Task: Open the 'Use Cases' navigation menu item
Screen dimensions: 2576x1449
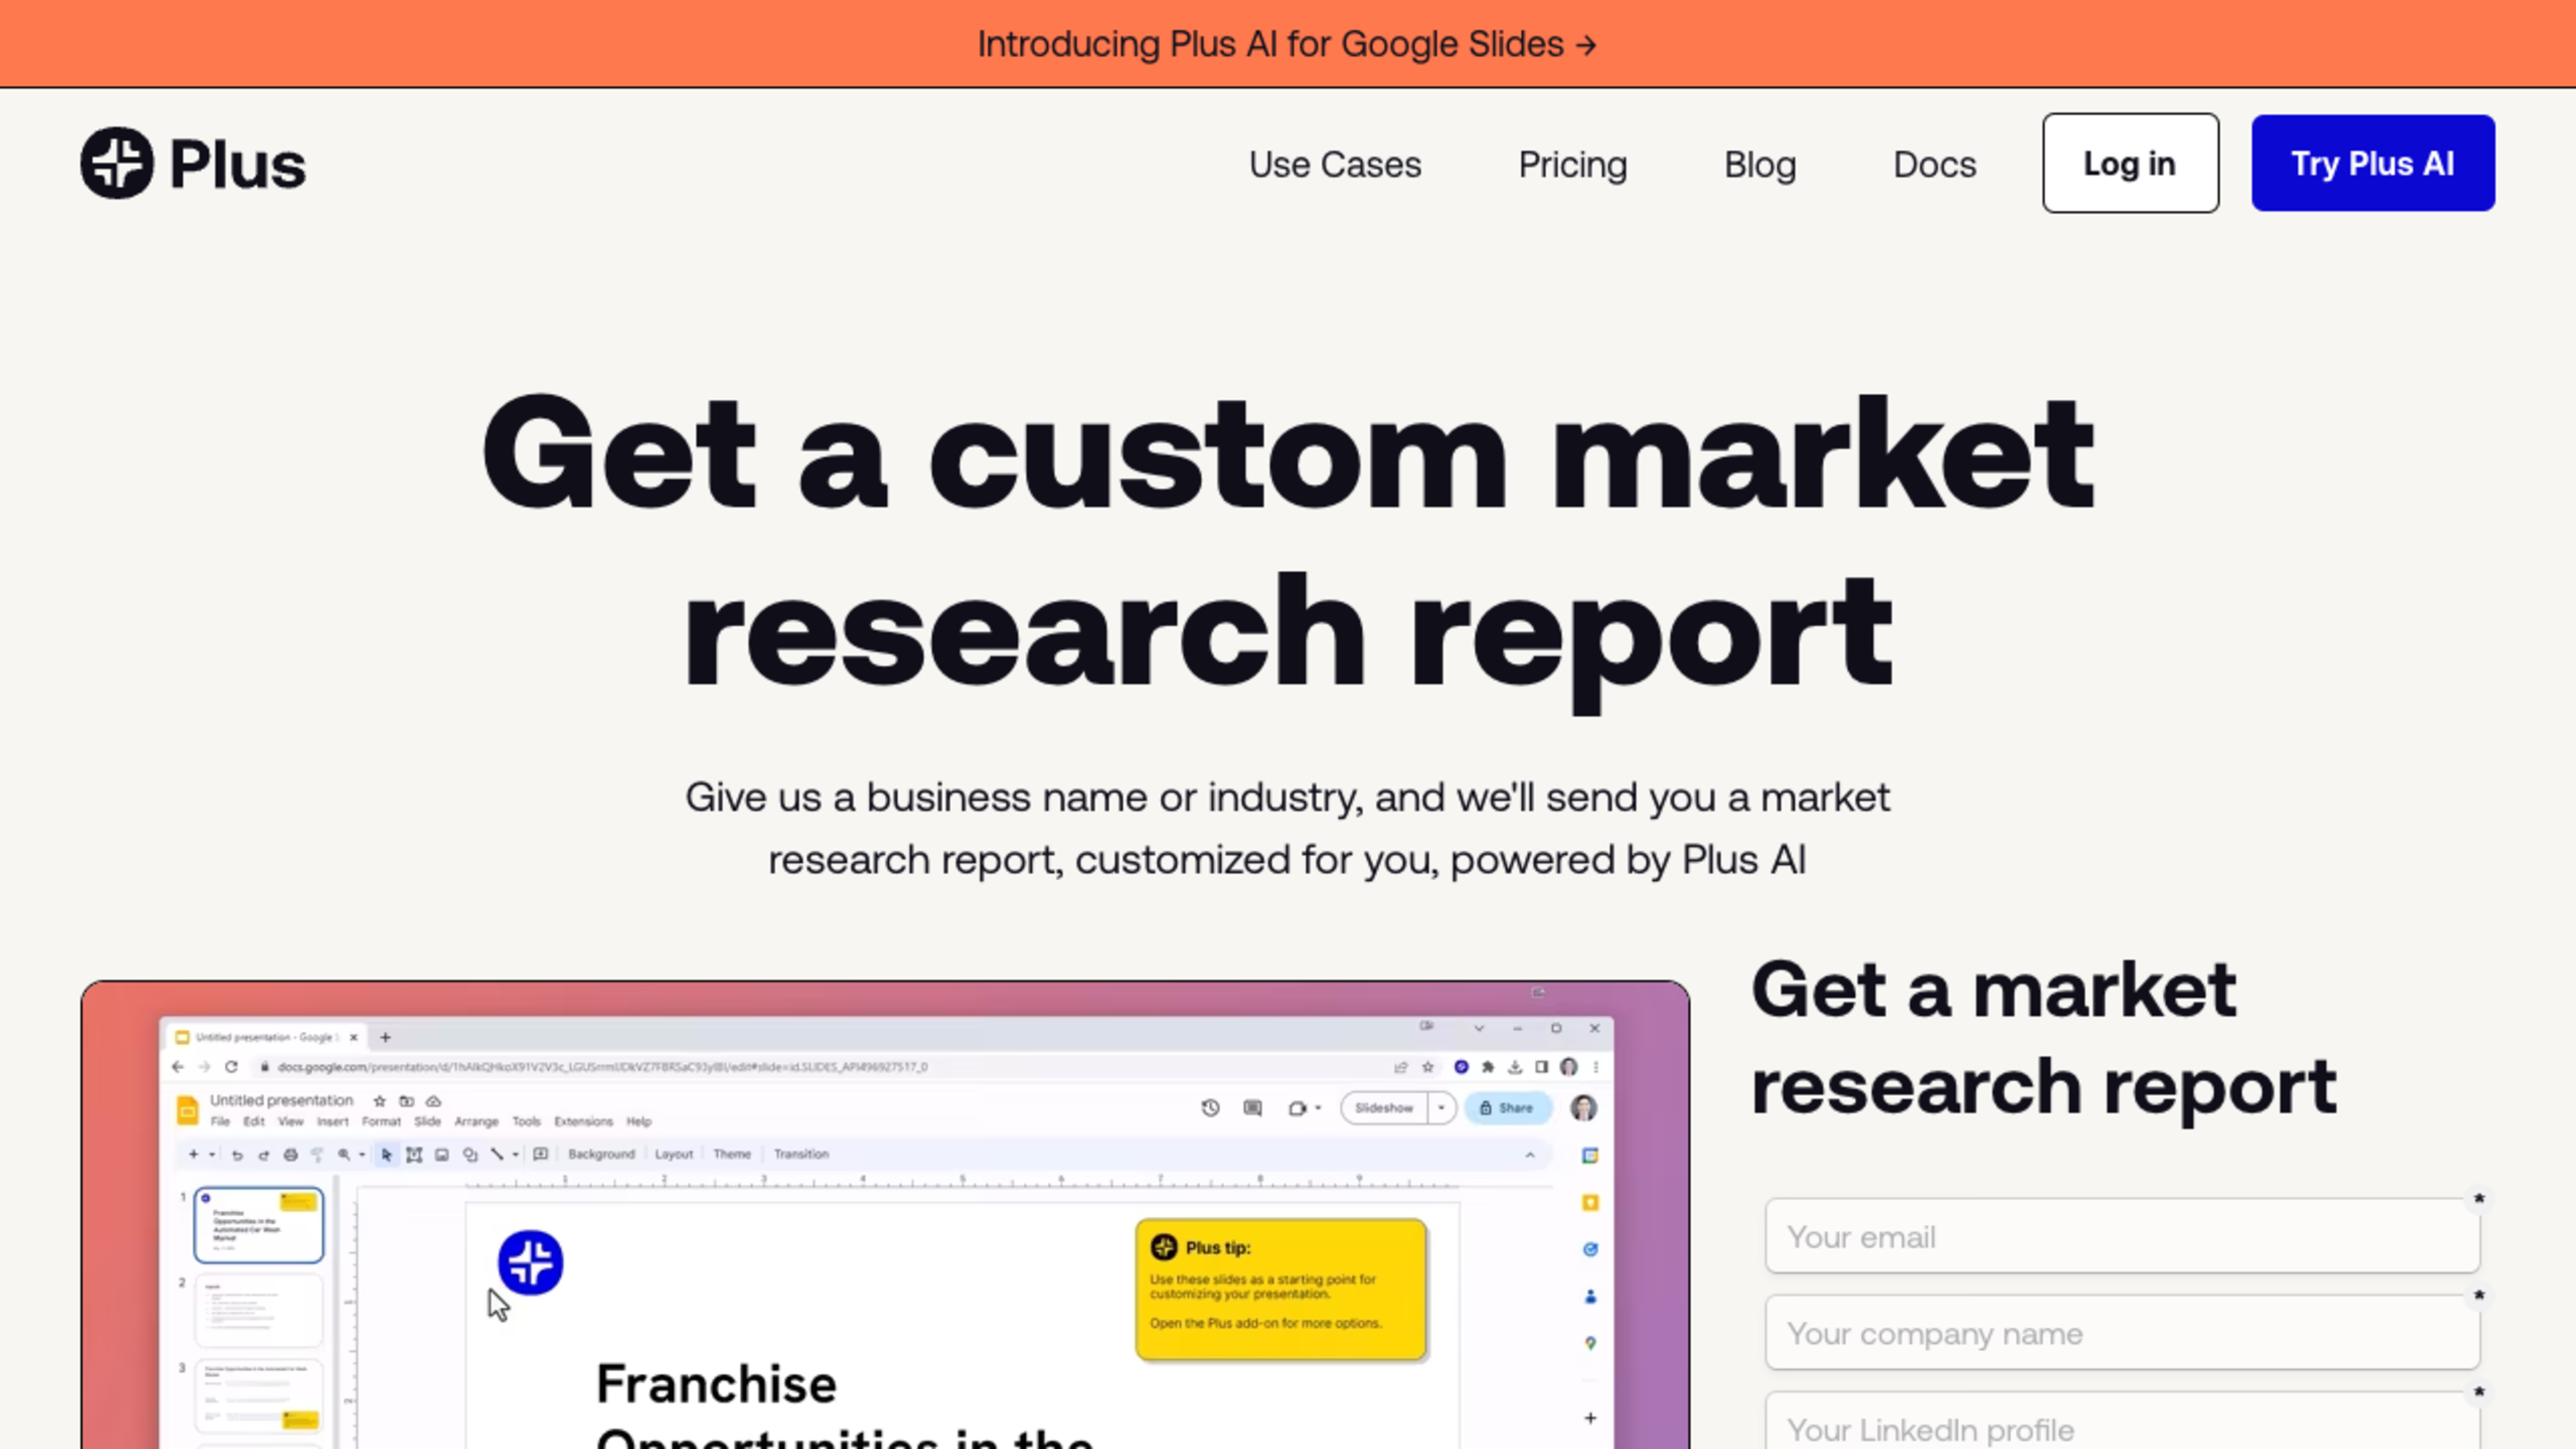Action: (1334, 163)
